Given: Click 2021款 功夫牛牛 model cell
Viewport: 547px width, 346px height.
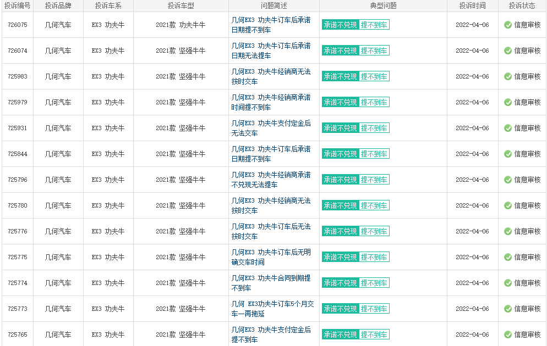Looking at the screenshot, I should (x=180, y=25).
